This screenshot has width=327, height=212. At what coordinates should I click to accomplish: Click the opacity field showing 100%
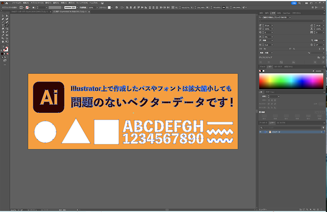(91, 7)
